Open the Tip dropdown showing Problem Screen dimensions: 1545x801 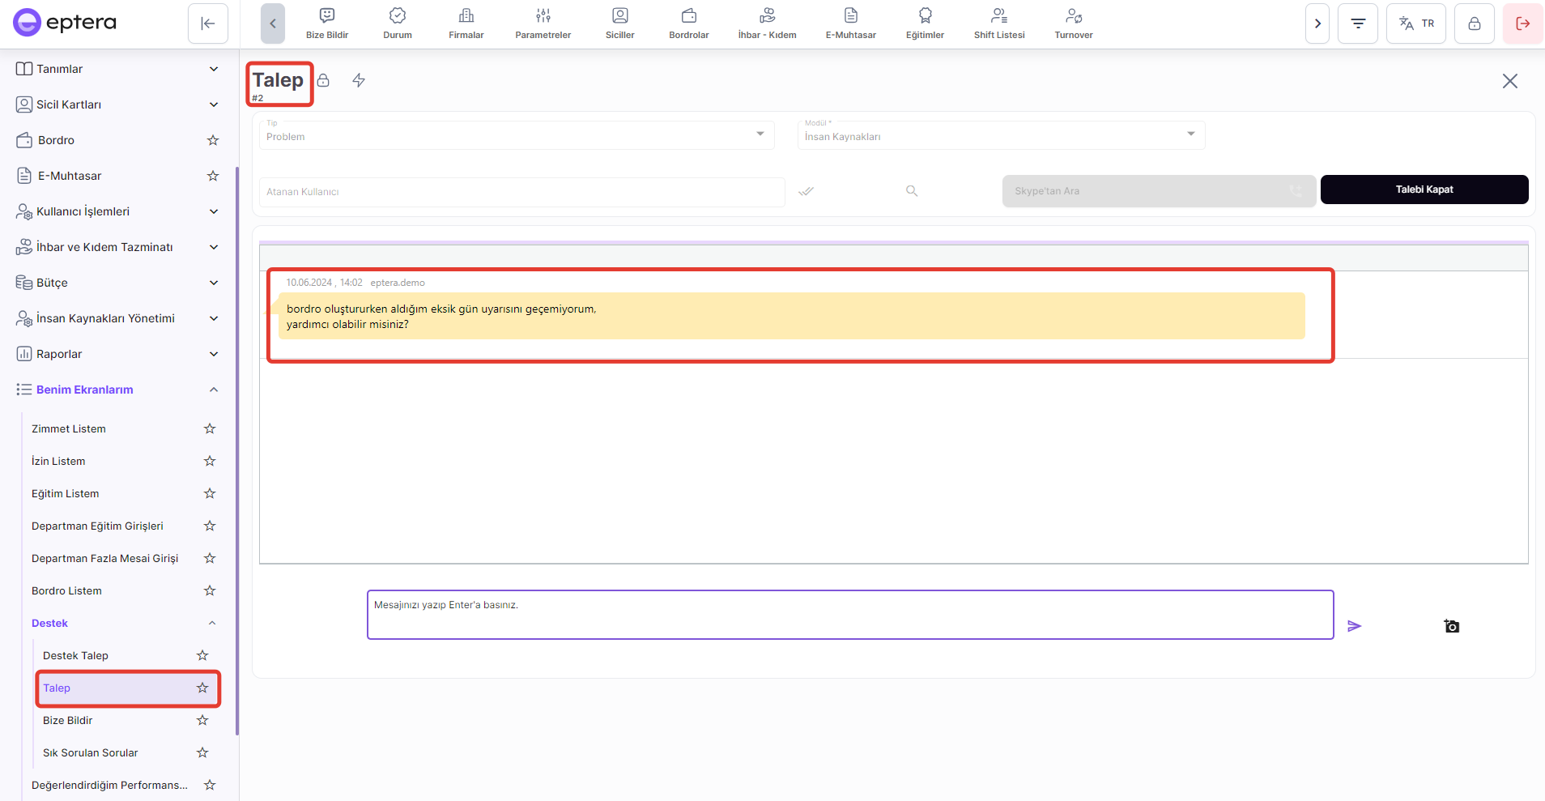[x=517, y=135]
